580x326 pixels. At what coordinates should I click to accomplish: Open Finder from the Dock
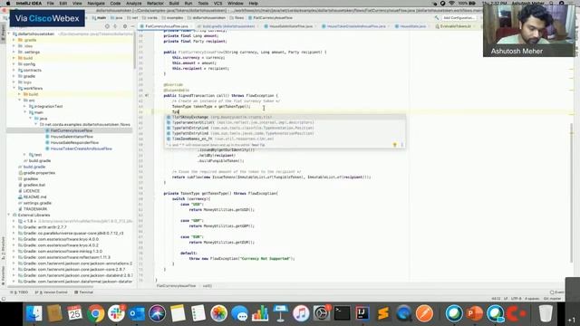[x=34, y=313]
